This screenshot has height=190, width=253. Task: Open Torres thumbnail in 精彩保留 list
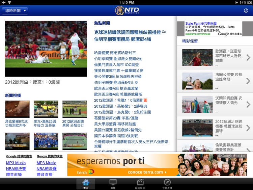click(197, 58)
